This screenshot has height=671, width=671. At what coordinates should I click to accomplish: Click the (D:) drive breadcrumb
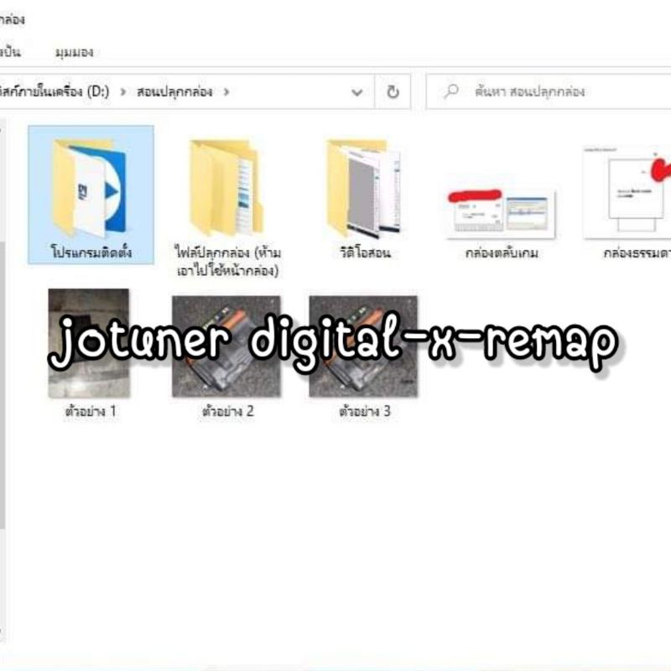coord(55,91)
